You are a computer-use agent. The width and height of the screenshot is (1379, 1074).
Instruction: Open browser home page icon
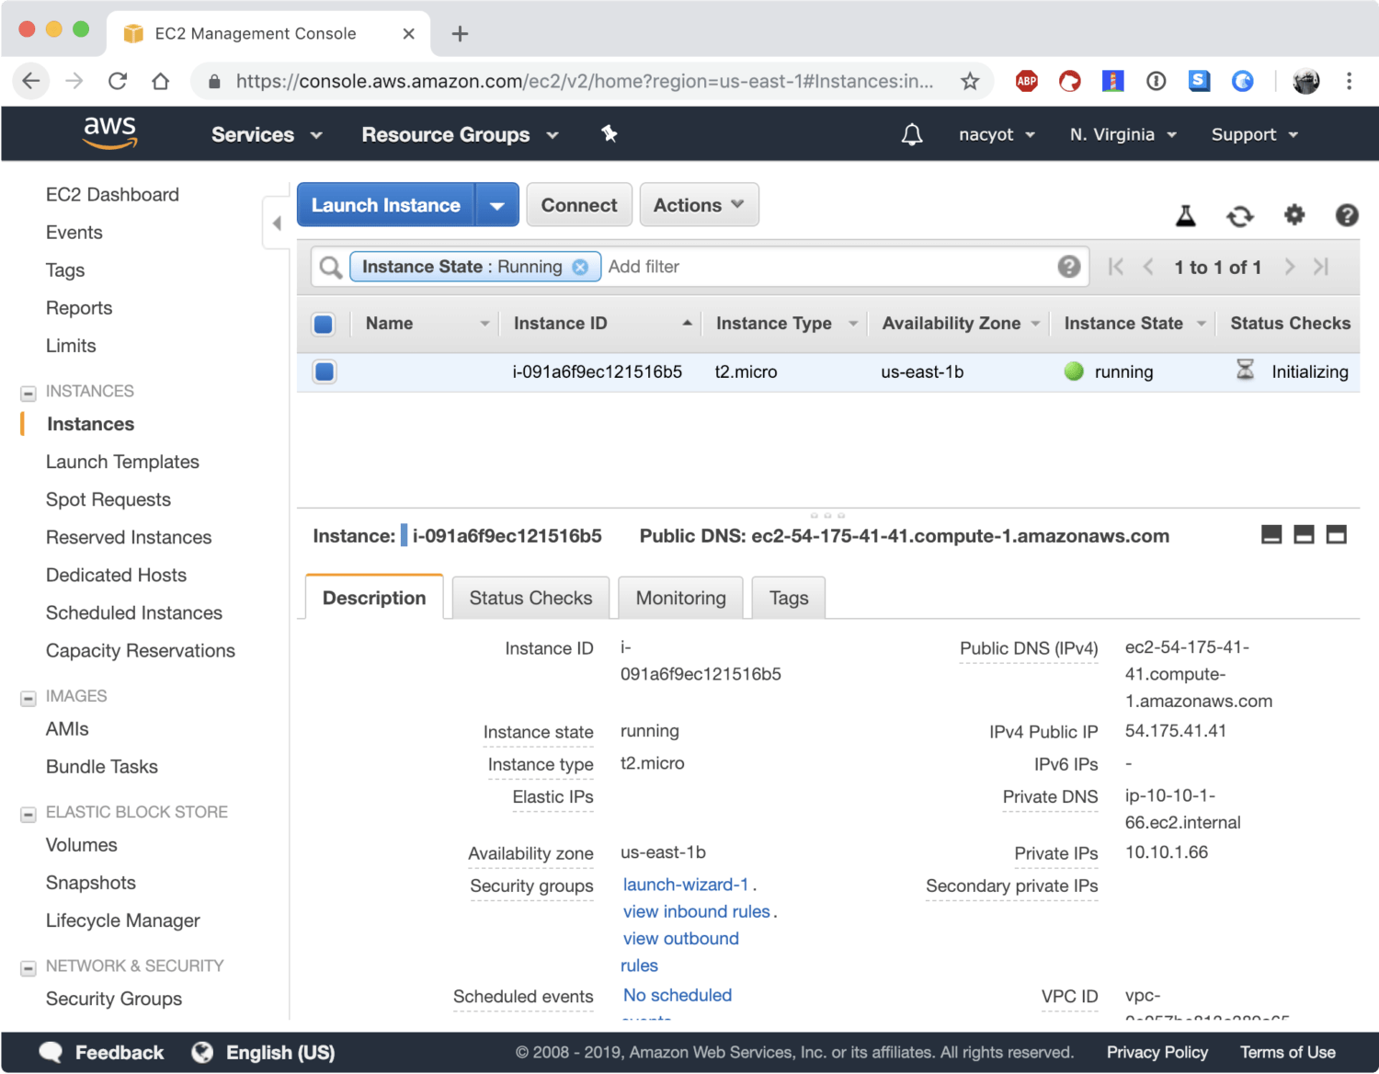[x=160, y=81]
